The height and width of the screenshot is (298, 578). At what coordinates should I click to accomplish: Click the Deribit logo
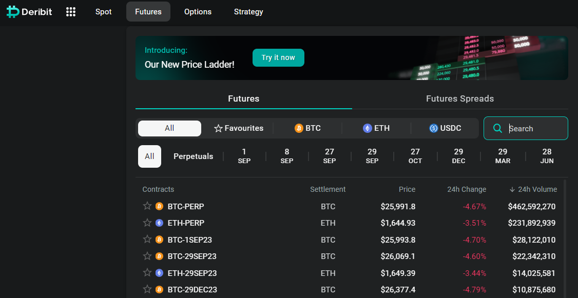coord(29,12)
